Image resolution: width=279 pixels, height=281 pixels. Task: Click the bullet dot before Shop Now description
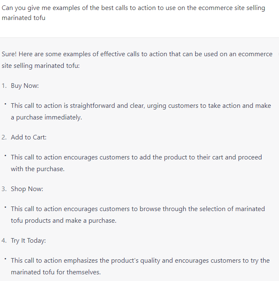(5, 207)
